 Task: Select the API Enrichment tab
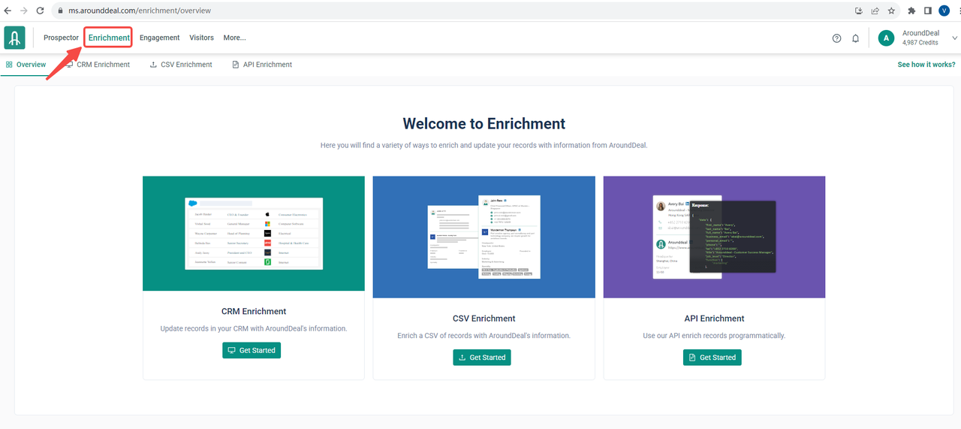click(x=262, y=65)
